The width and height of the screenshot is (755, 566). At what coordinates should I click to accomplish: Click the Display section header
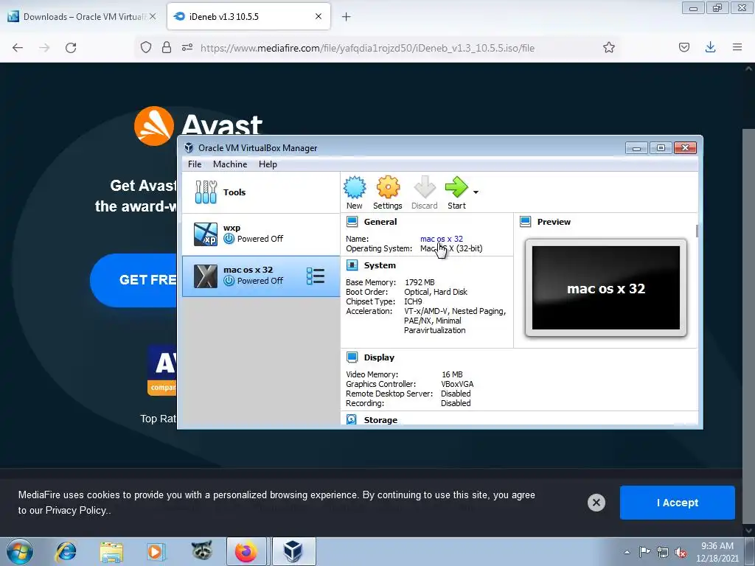379,357
